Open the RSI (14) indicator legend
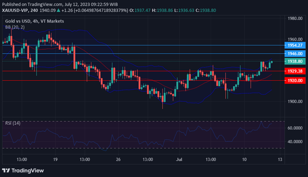Viewport: 308px width, 177px height. point(13,123)
